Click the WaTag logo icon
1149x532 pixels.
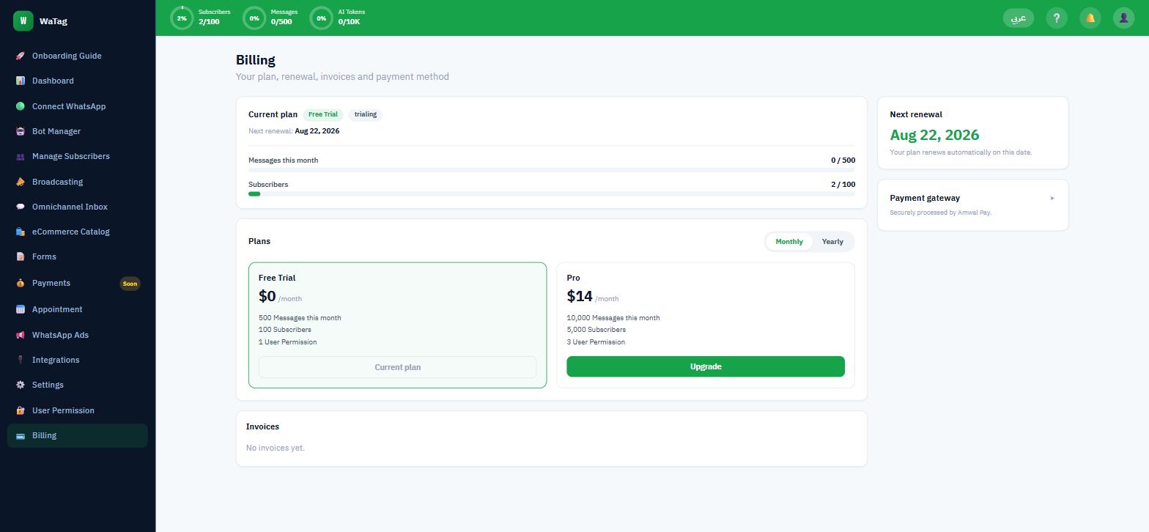point(23,21)
